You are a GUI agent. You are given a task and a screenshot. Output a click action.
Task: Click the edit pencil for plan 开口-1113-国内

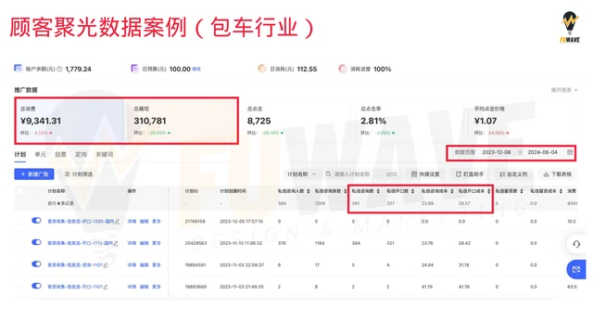click(x=116, y=243)
